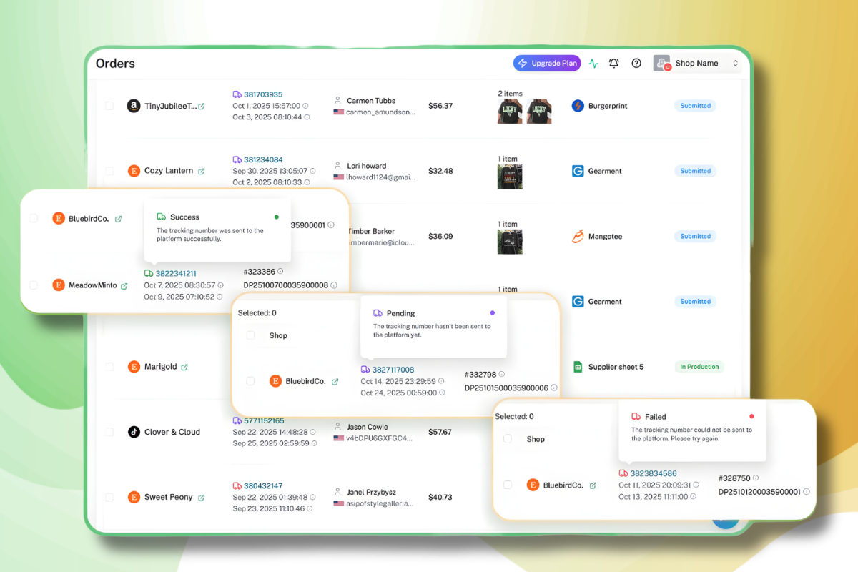This screenshot has width=858, height=572.
Task: Click the Etsy logo beside Marigold
Action: [133, 367]
